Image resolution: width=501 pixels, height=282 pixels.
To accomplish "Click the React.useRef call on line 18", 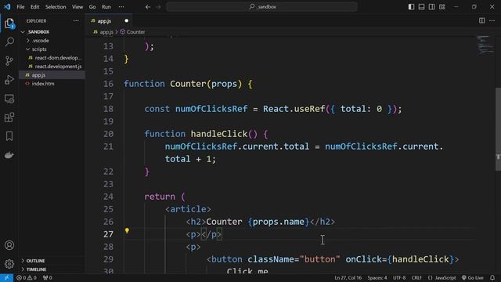I will (294, 109).
